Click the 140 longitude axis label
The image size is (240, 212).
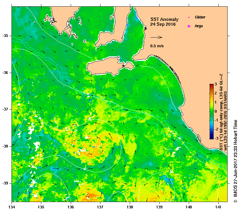click(x=189, y=207)
